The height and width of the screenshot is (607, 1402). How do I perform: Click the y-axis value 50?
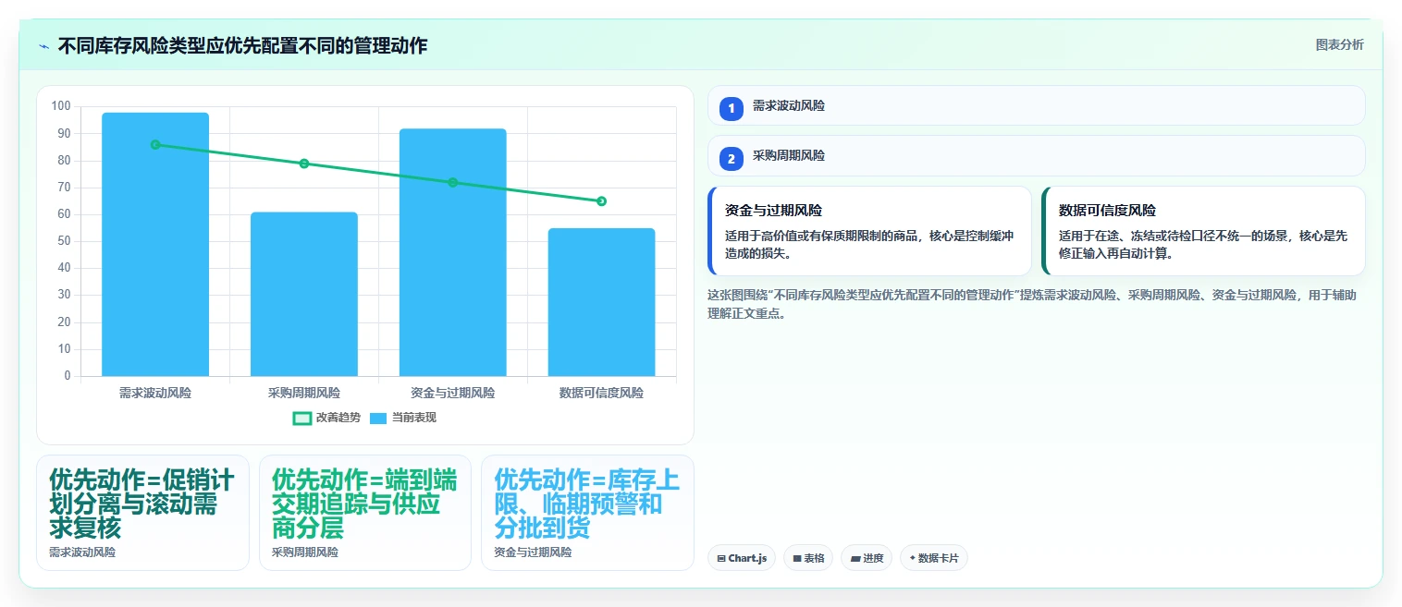click(x=64, y=241)
